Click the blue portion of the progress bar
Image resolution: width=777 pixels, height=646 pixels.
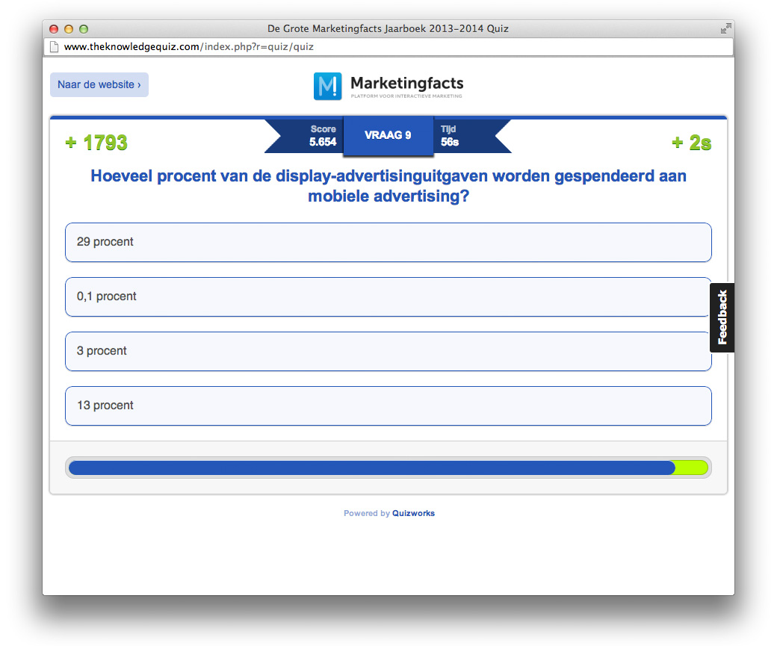371,468
